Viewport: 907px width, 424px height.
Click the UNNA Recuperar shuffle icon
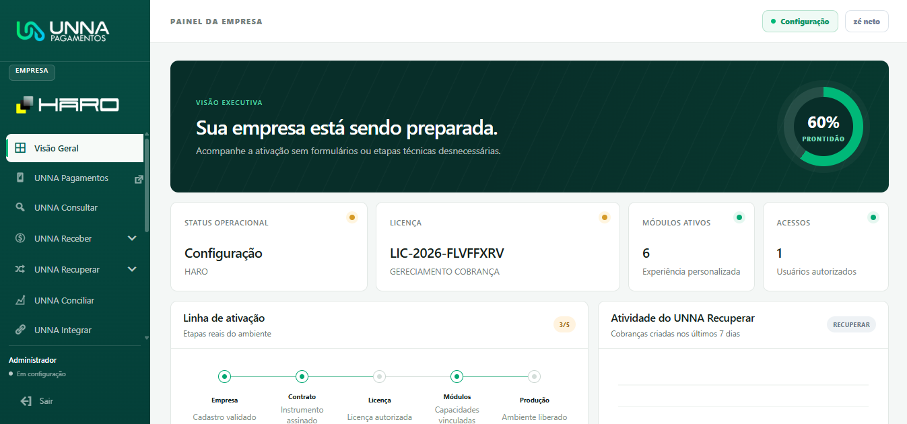[20, 269]
